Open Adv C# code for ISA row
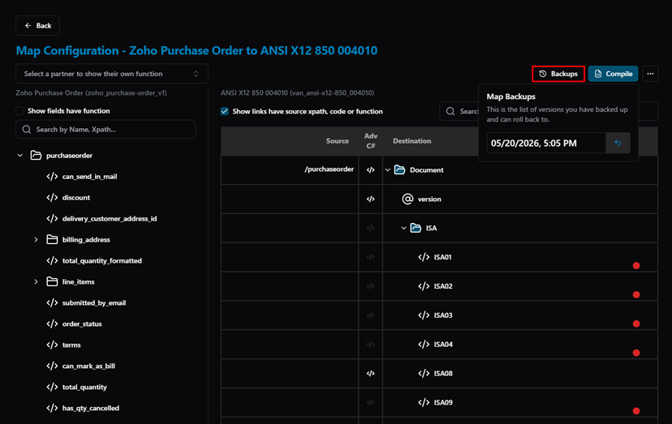 coord(371,229)
